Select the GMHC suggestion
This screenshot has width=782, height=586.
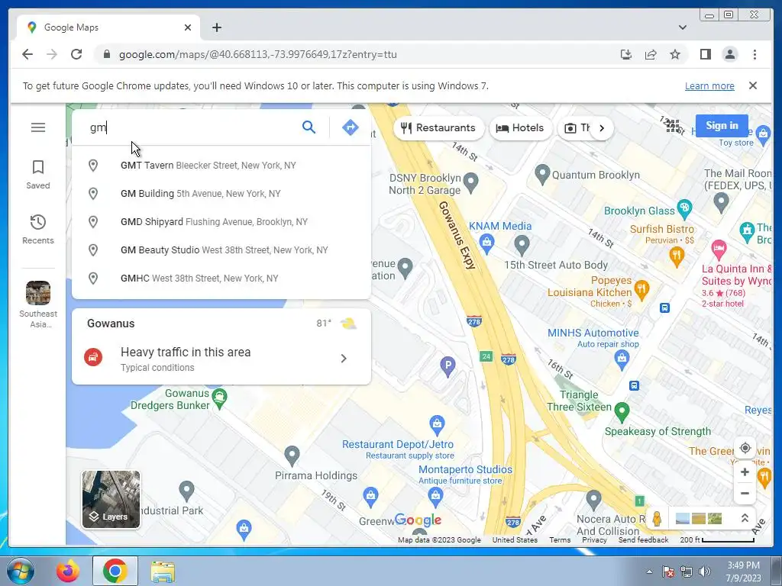click(x=221, y=278)
